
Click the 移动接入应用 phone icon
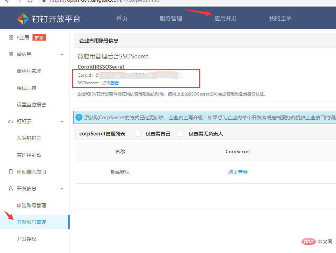11,172
